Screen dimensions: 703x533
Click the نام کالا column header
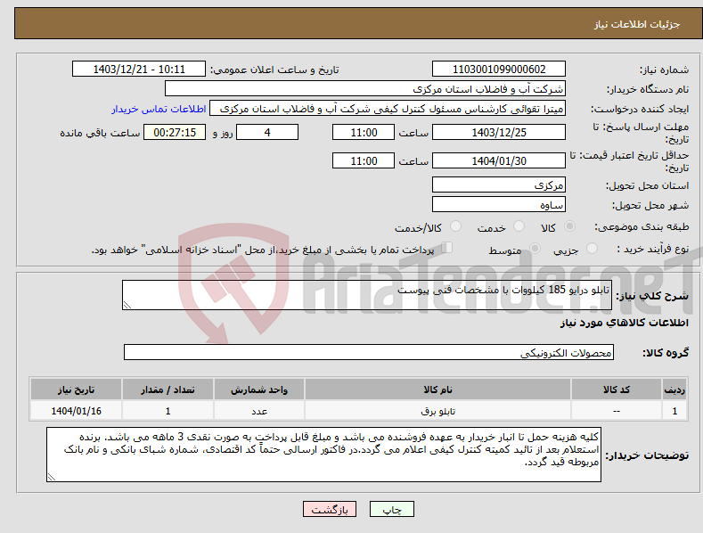[x=437, y=389]
